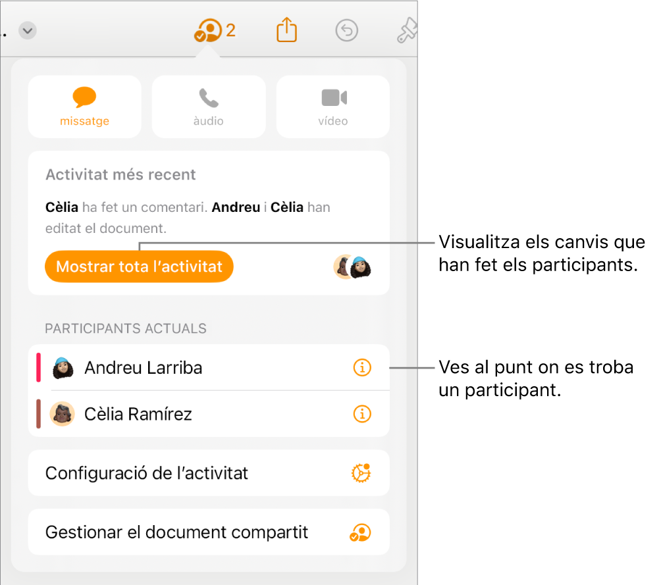Tap the participant avatars in recent activity
The width and height of the screenshot is (661, 585).
(352, 267)
